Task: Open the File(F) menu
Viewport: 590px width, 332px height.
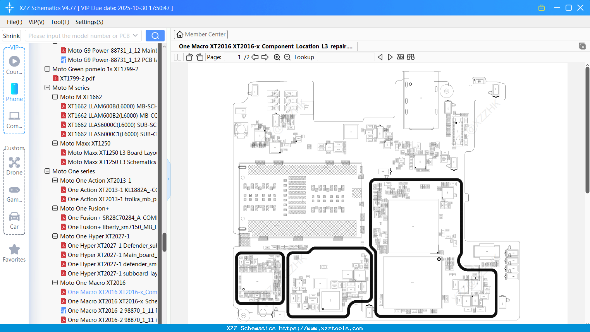Action: coord(15,22)
